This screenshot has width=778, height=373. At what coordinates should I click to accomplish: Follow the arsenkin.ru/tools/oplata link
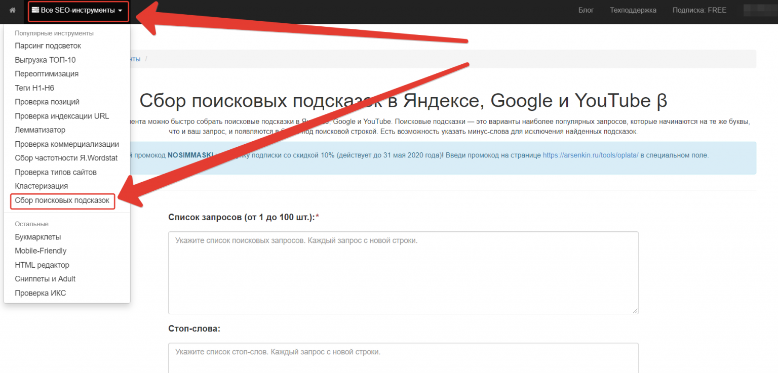click(x=591, y=155)
